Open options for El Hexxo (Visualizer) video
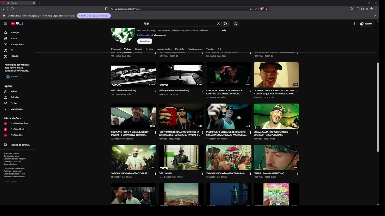The width and height of the screenshot is (385, 216). pyautogui.click(x=155, y=91)
